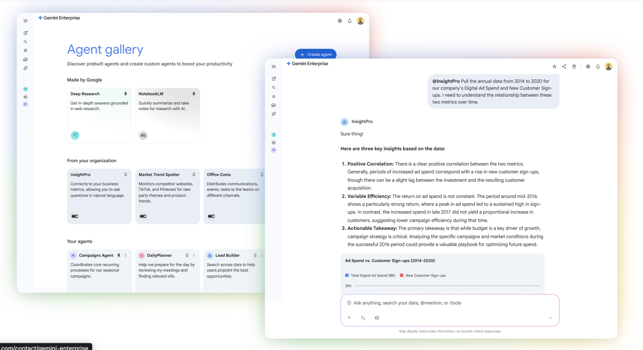Toggle pin on Deep Research card
This screenshot has height=350, width=643.
coord(126,94)
